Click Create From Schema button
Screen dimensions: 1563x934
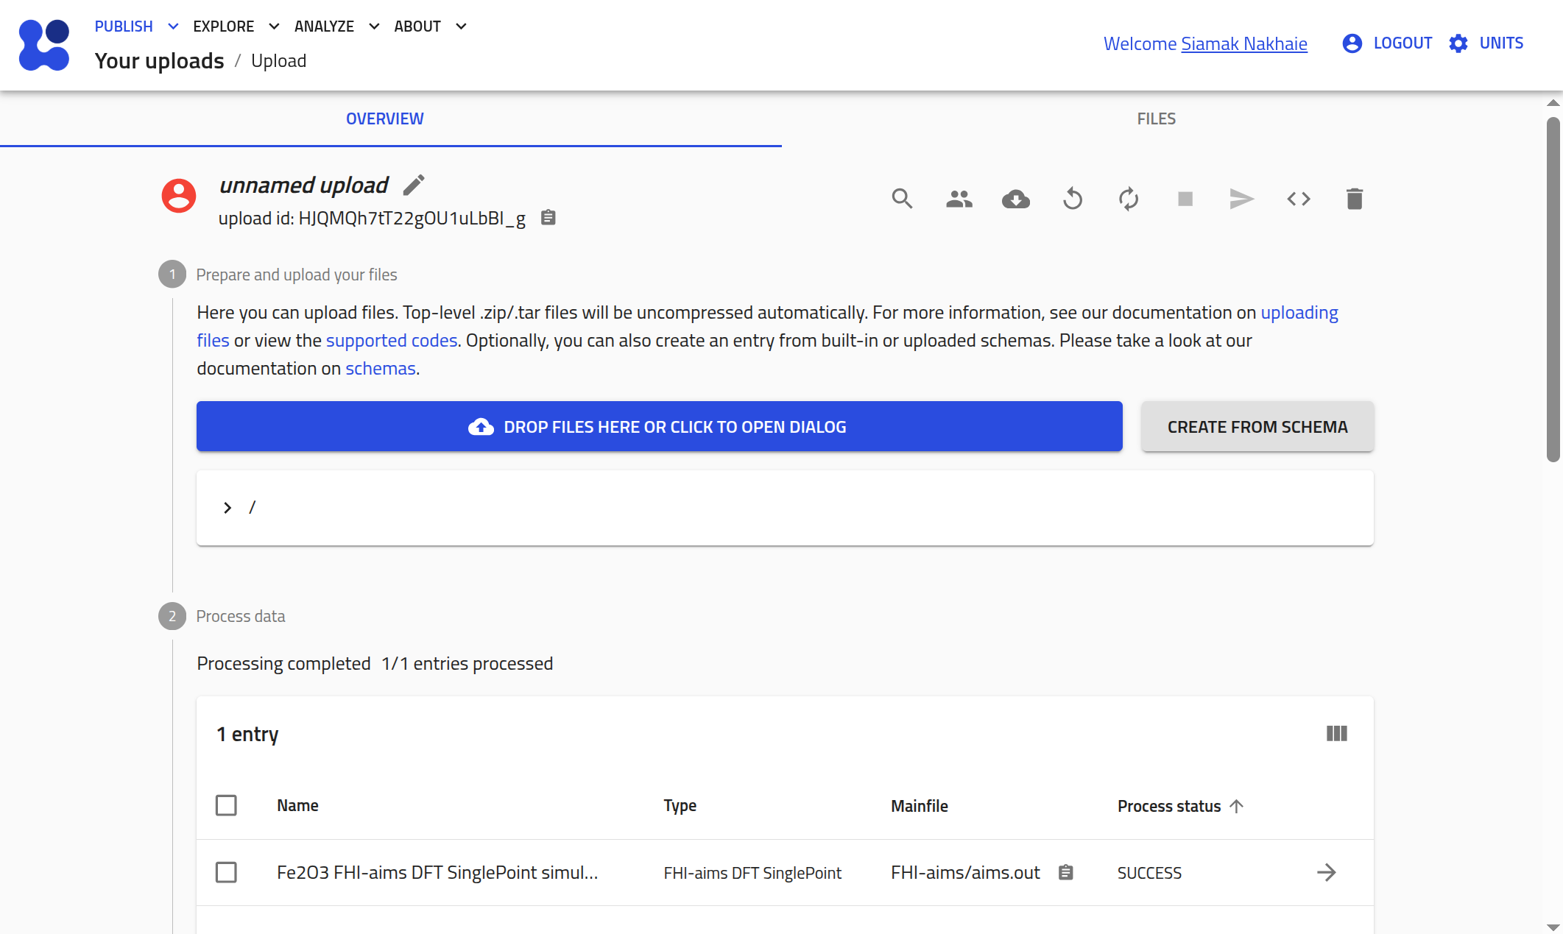point(1257,427)
